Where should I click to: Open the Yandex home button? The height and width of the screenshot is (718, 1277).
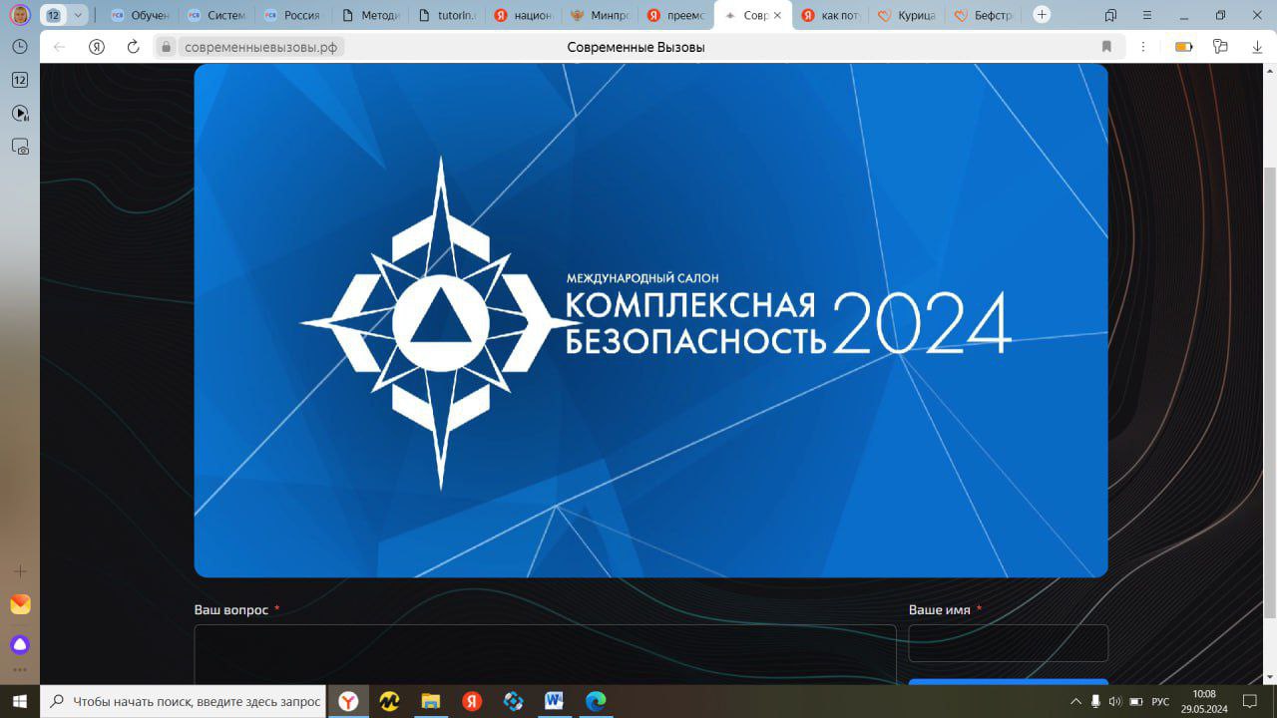coord(97,47)
